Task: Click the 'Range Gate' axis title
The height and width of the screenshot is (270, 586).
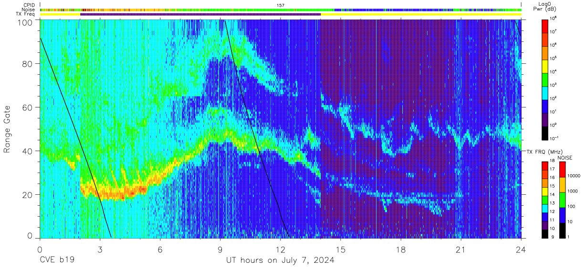Action: point(7,130)
